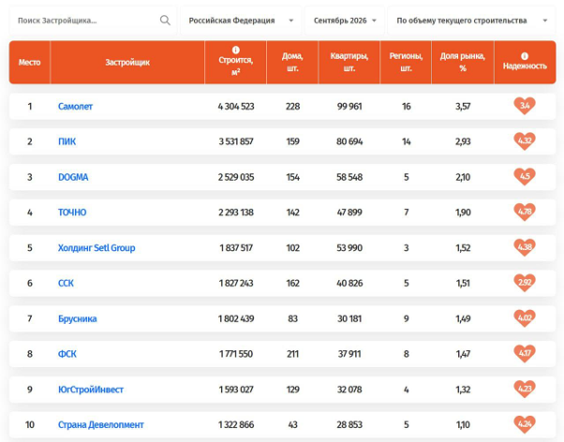
Task: Click market share 2,93 for ПИК
Action: [463, 141]
